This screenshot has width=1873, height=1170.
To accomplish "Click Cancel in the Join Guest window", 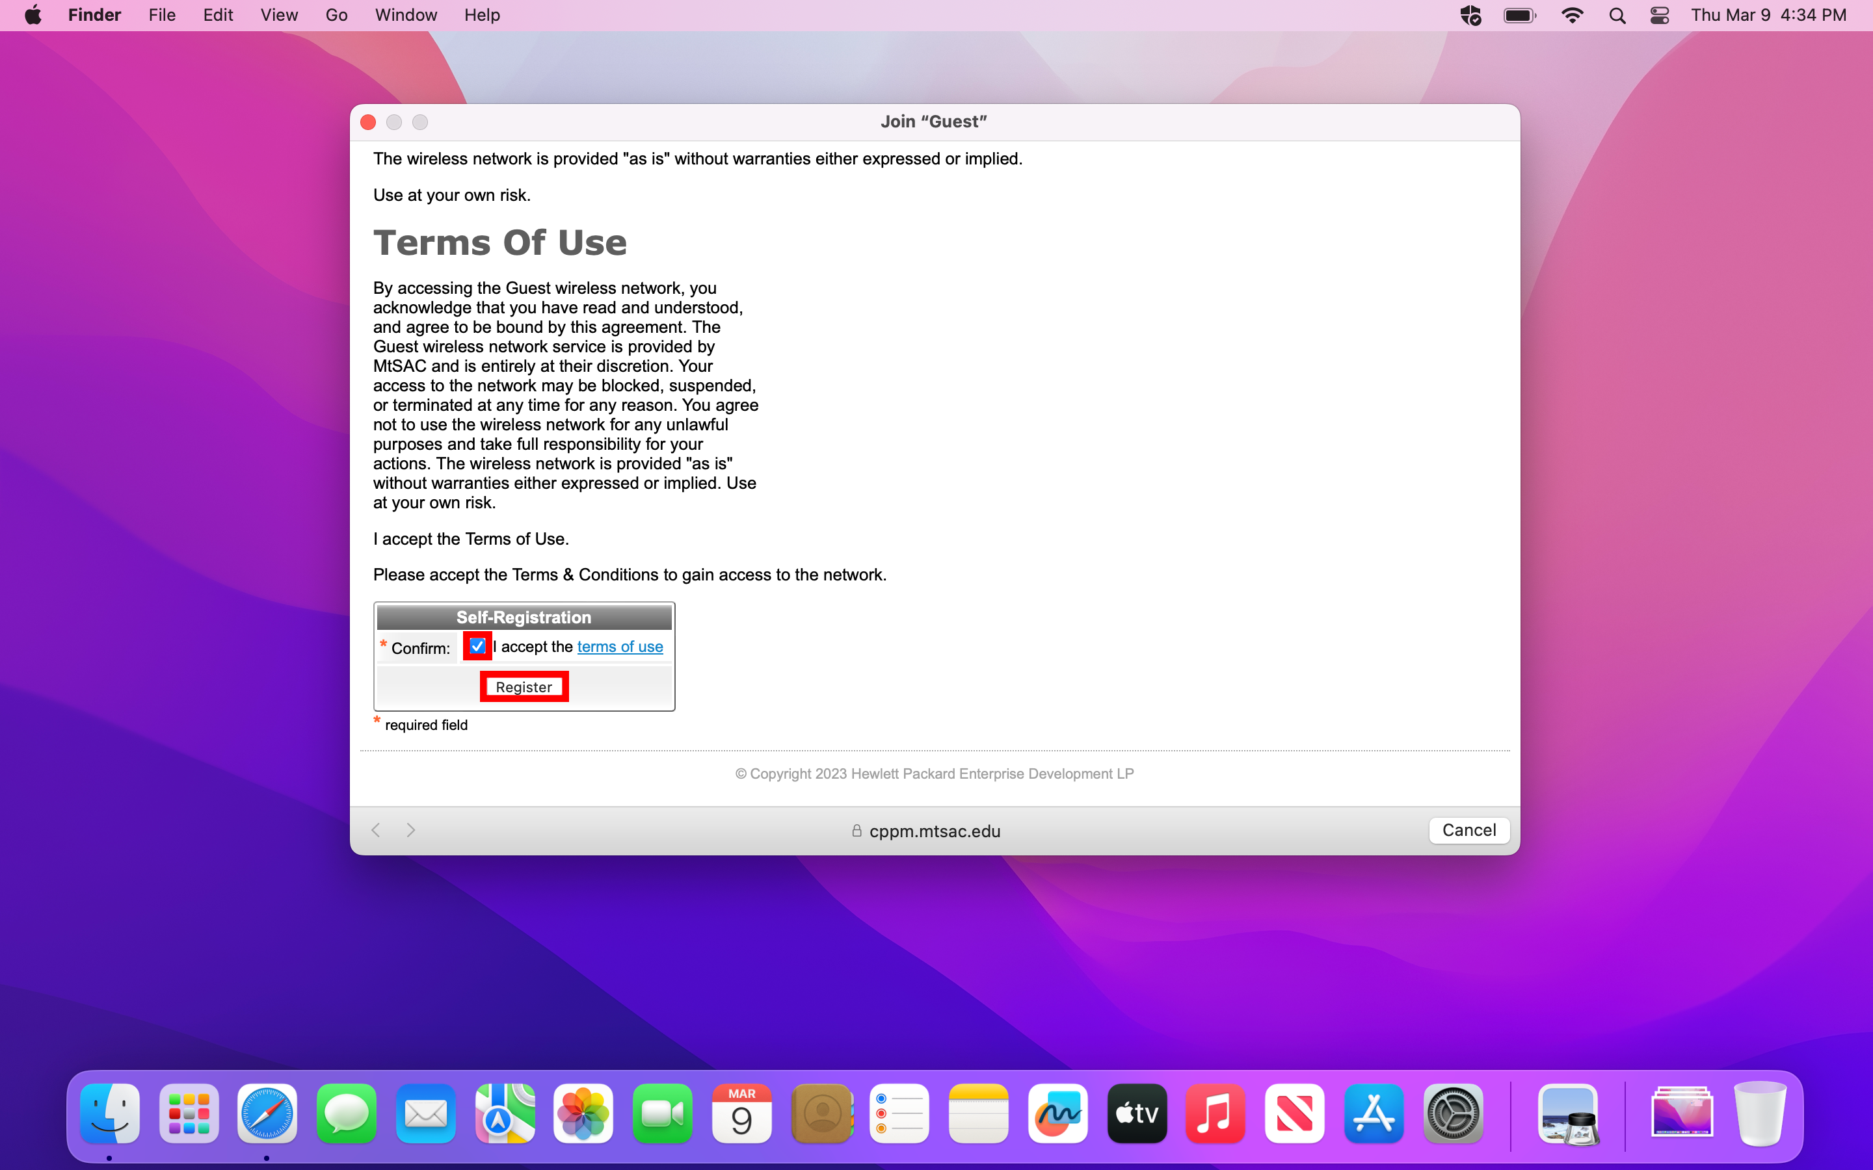I will (1468, 830).
